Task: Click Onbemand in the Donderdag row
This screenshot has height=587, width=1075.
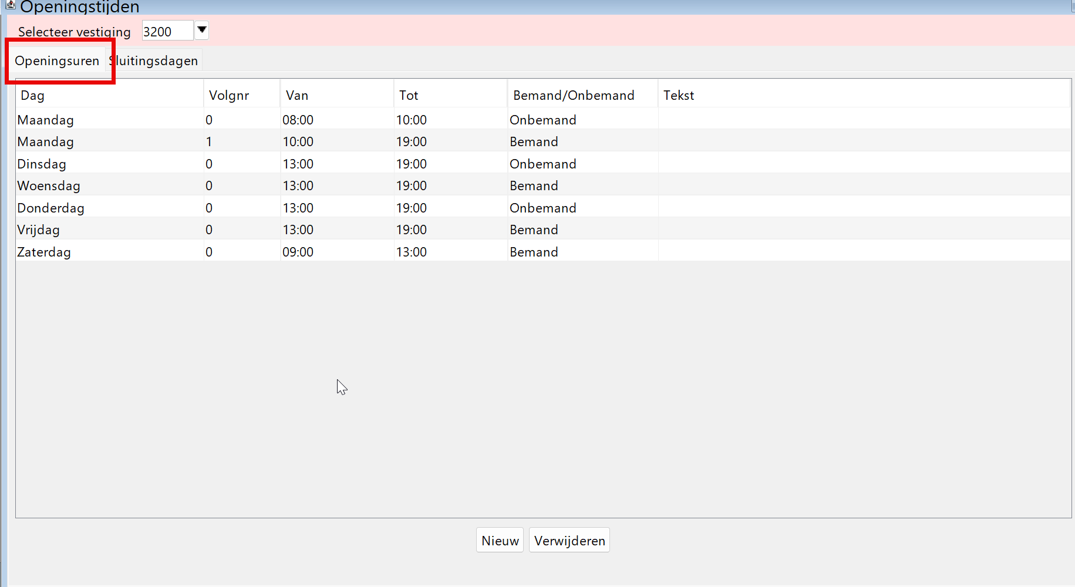Action: 542,208
